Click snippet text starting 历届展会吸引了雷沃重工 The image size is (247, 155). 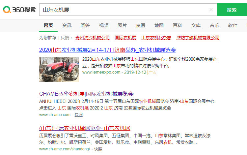(125, 139)
